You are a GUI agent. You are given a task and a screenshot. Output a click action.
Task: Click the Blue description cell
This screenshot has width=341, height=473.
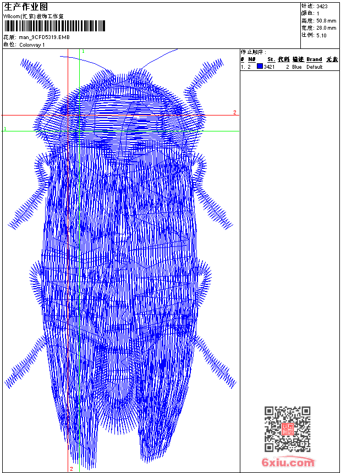pos(297,67)
